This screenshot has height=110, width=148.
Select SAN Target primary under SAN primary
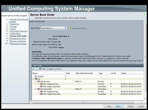point(88,84)
